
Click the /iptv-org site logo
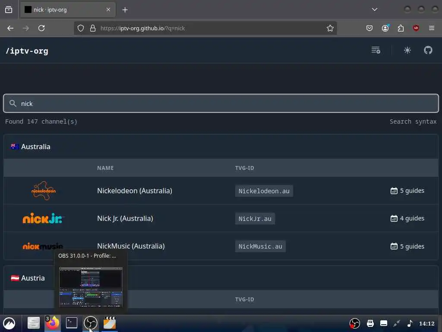pos(27,51)
